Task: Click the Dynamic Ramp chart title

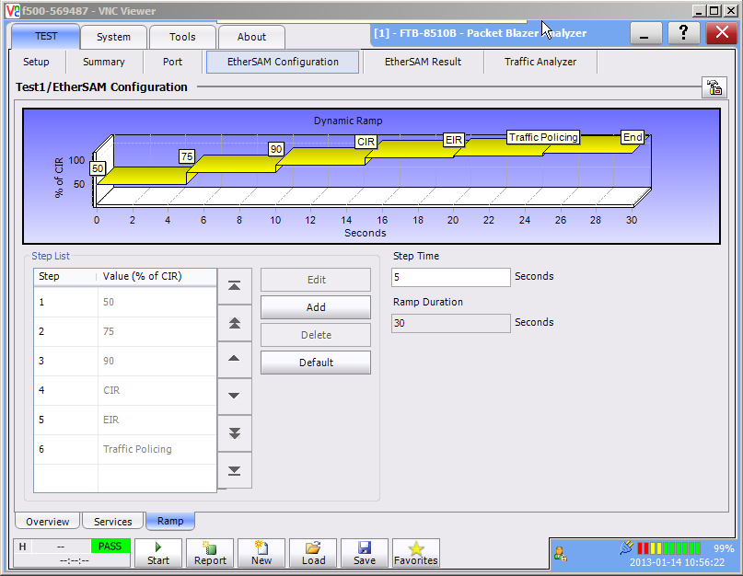Action: (x=348, y=121)
